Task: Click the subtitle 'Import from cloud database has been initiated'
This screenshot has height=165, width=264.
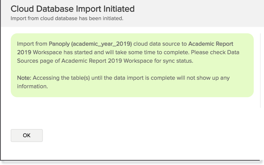Action: tap(67, 18)
